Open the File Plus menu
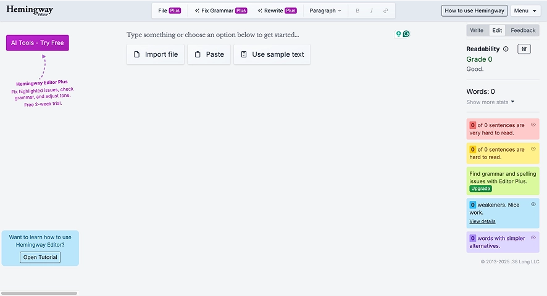 (169, 11)
